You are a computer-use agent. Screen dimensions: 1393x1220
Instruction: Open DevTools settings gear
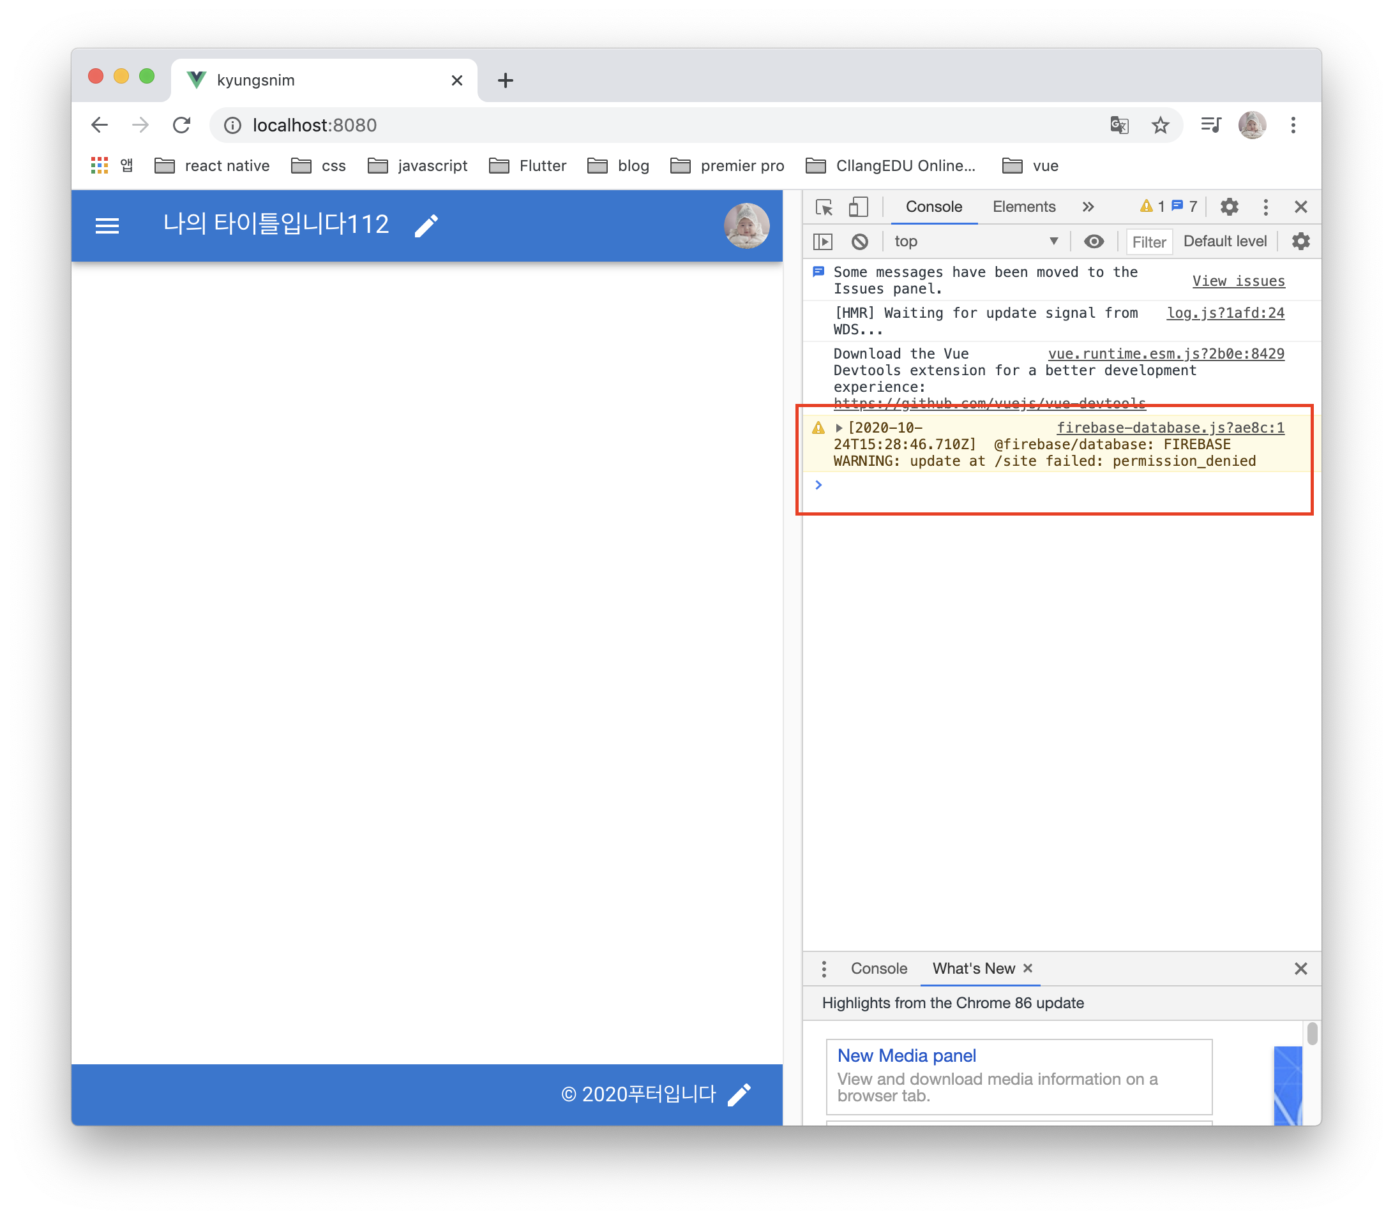coord(1229,207)
